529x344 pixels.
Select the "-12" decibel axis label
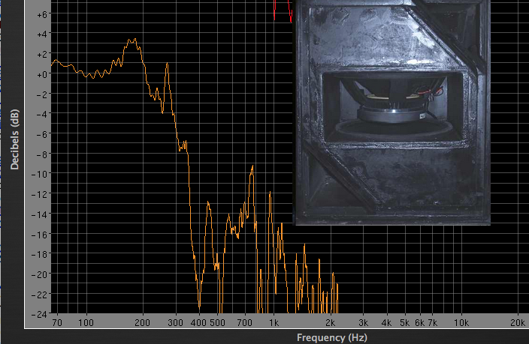coord(40,195)
